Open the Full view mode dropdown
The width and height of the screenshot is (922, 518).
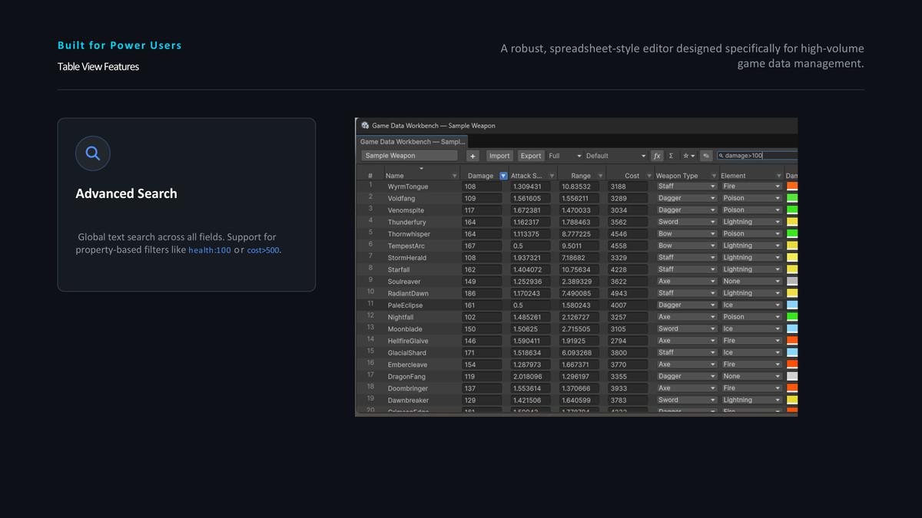pyautogui.click(x=565, y=156)
